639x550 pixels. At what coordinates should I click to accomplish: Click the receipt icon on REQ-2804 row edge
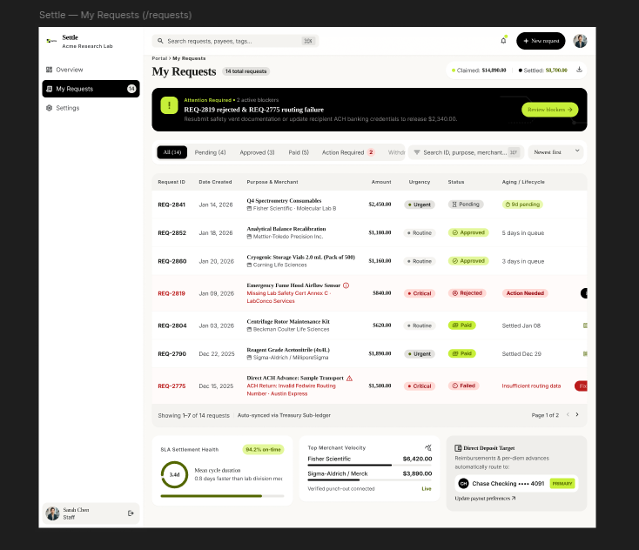(585, 325)
